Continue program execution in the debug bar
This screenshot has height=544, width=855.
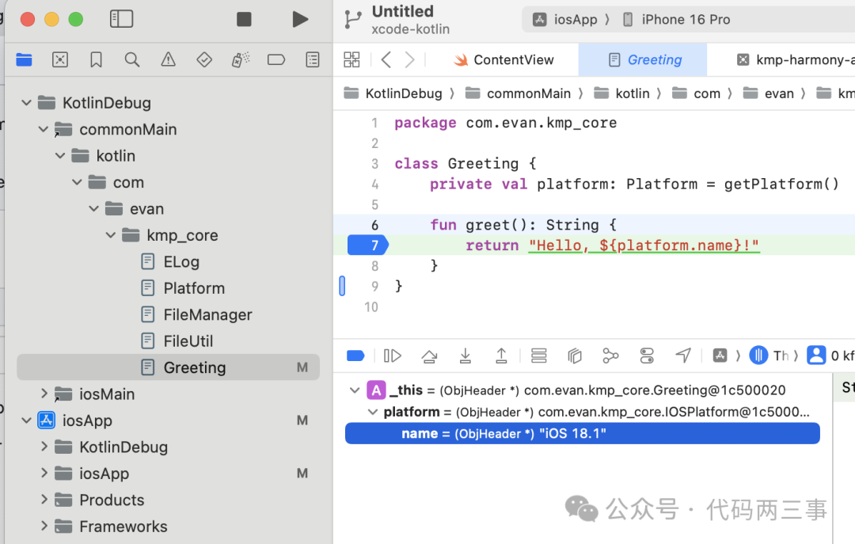(x=392, y=356)
